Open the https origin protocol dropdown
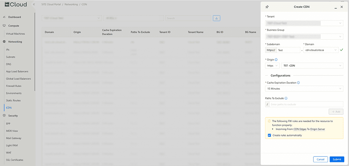This screenshot has height=166, width=349. (272, 66)
